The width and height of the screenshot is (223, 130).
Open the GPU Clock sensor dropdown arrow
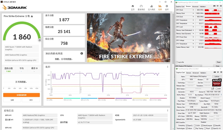click(193, 10)
